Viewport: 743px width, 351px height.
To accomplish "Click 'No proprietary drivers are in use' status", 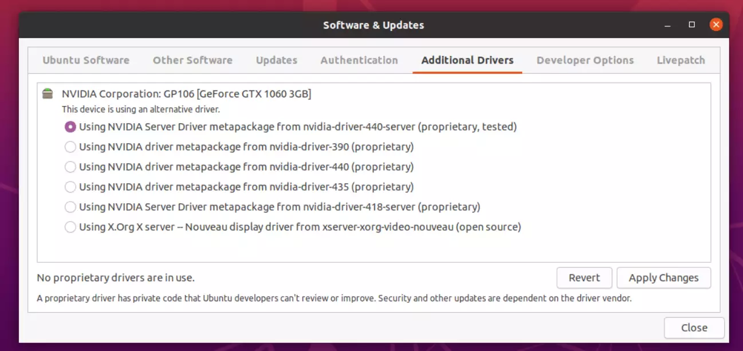I will coord(116,278).
